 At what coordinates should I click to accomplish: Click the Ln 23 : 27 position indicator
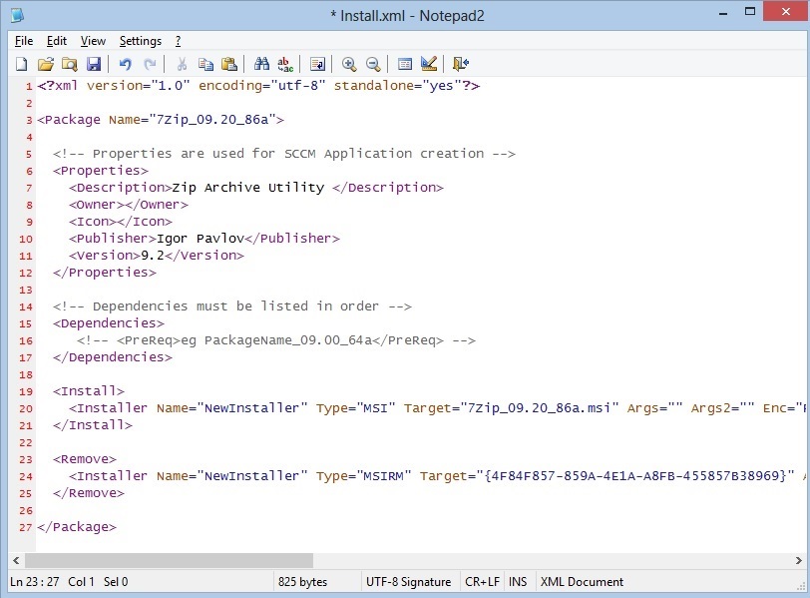(x=35, y=582)
